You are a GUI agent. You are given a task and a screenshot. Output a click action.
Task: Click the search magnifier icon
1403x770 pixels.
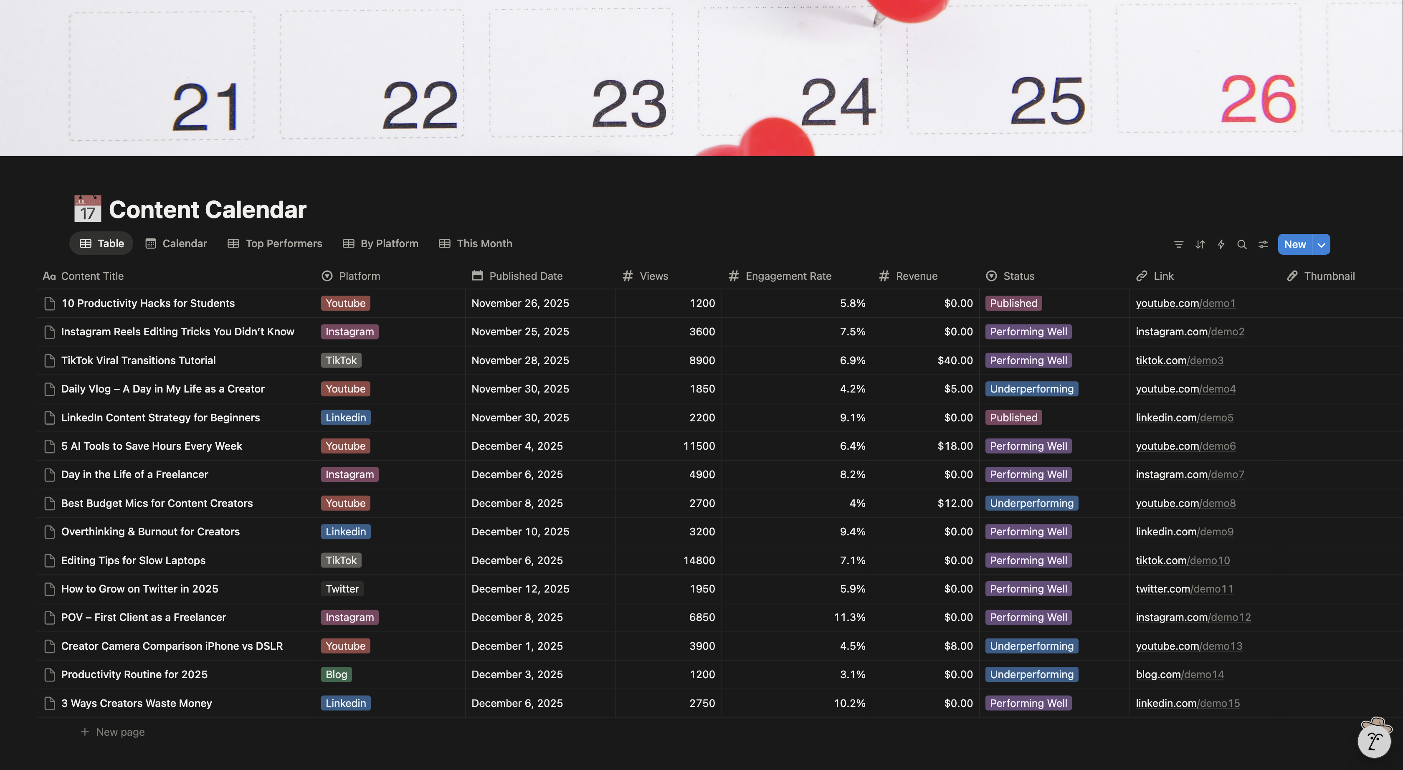(x=1242, y=245)
